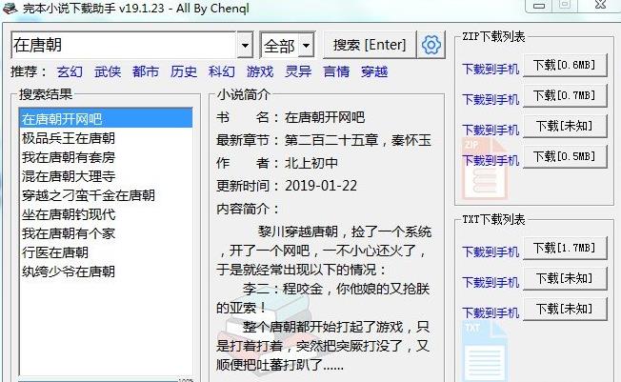This screenshot has width=621, height=382.
Task: Click the app icon in title bar
Action: point(10,8)
